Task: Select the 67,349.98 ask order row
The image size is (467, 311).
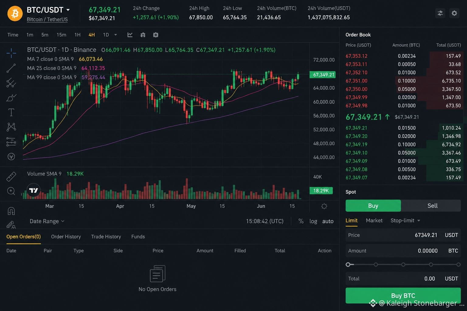Action: pyautogui.click(x=403, y=106)
